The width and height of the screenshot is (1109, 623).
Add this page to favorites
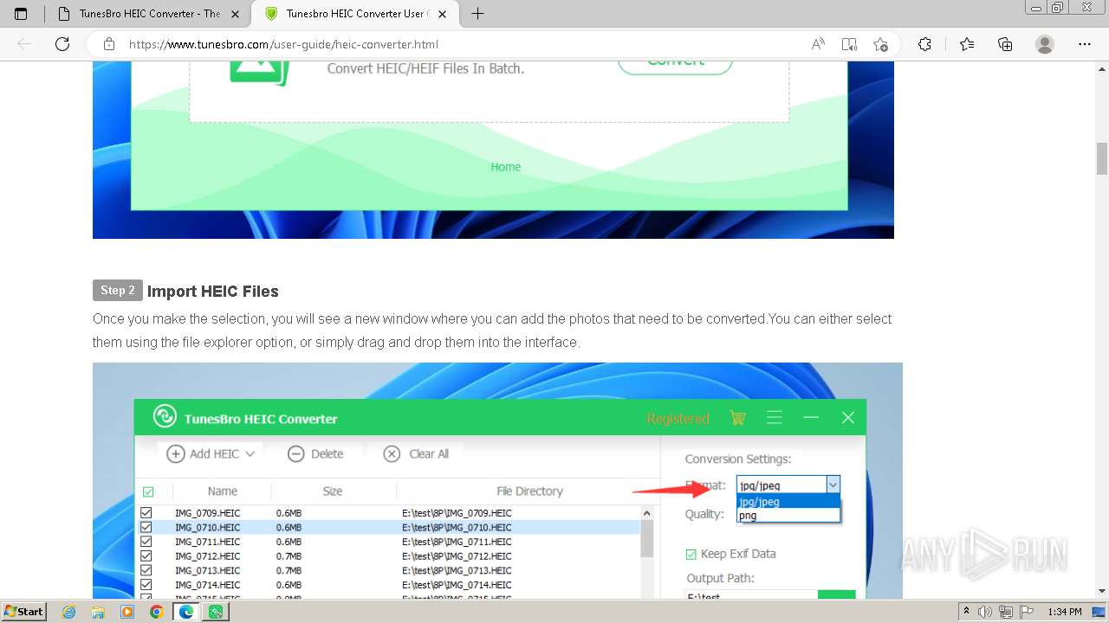click(x=880, y=44)
